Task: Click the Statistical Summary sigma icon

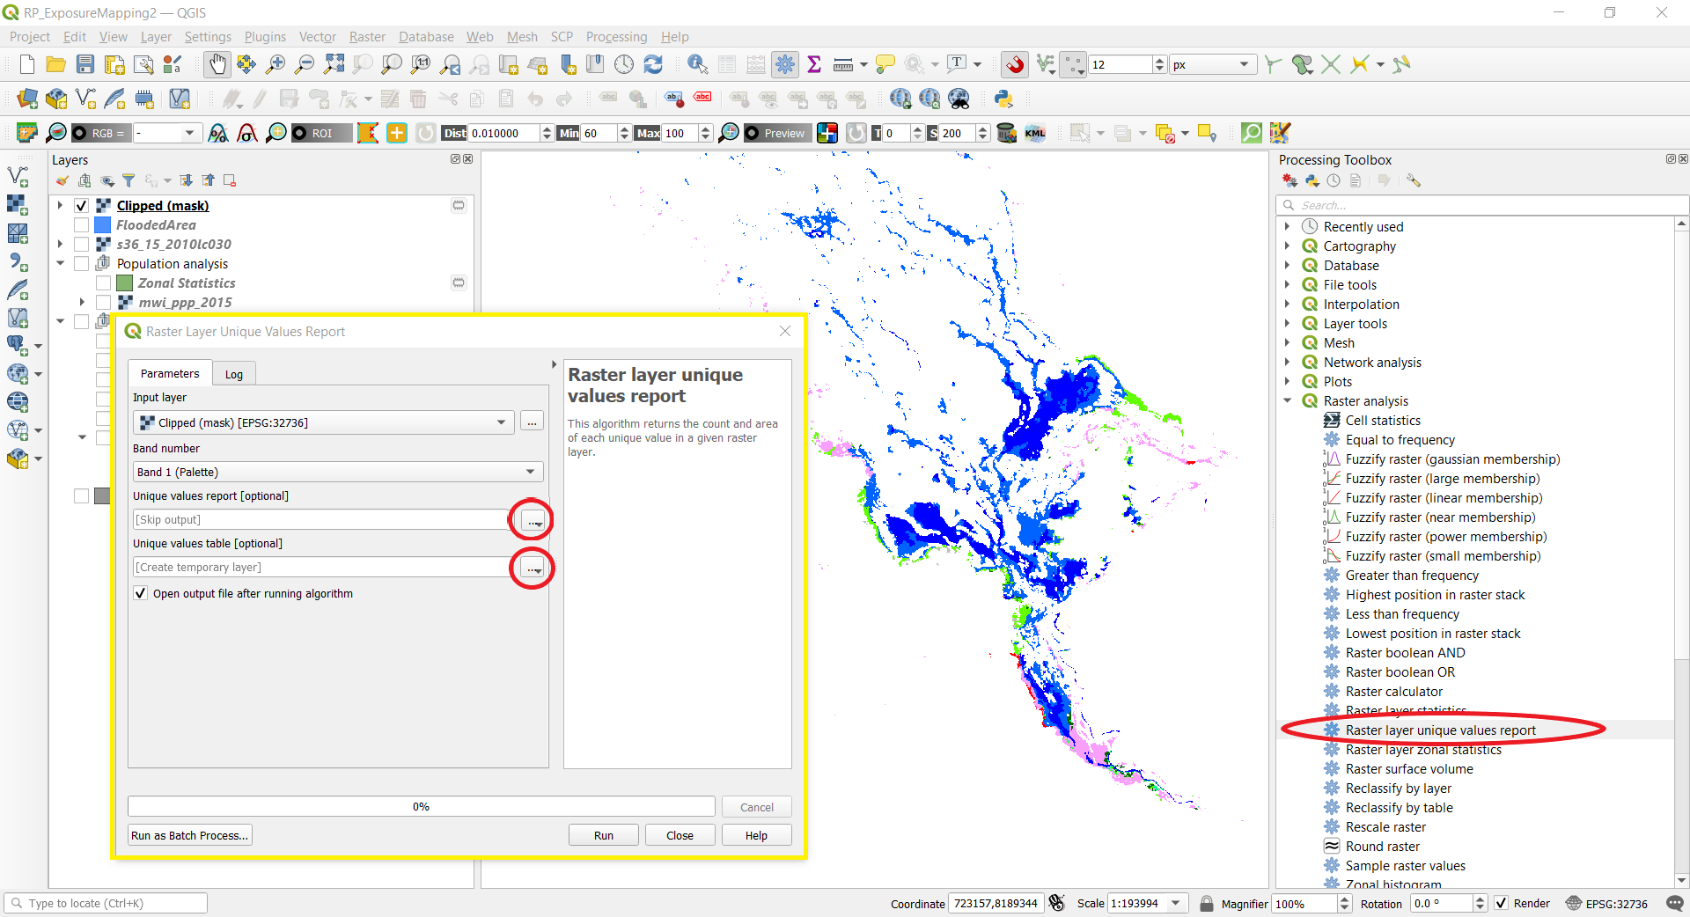Action: 814,63
